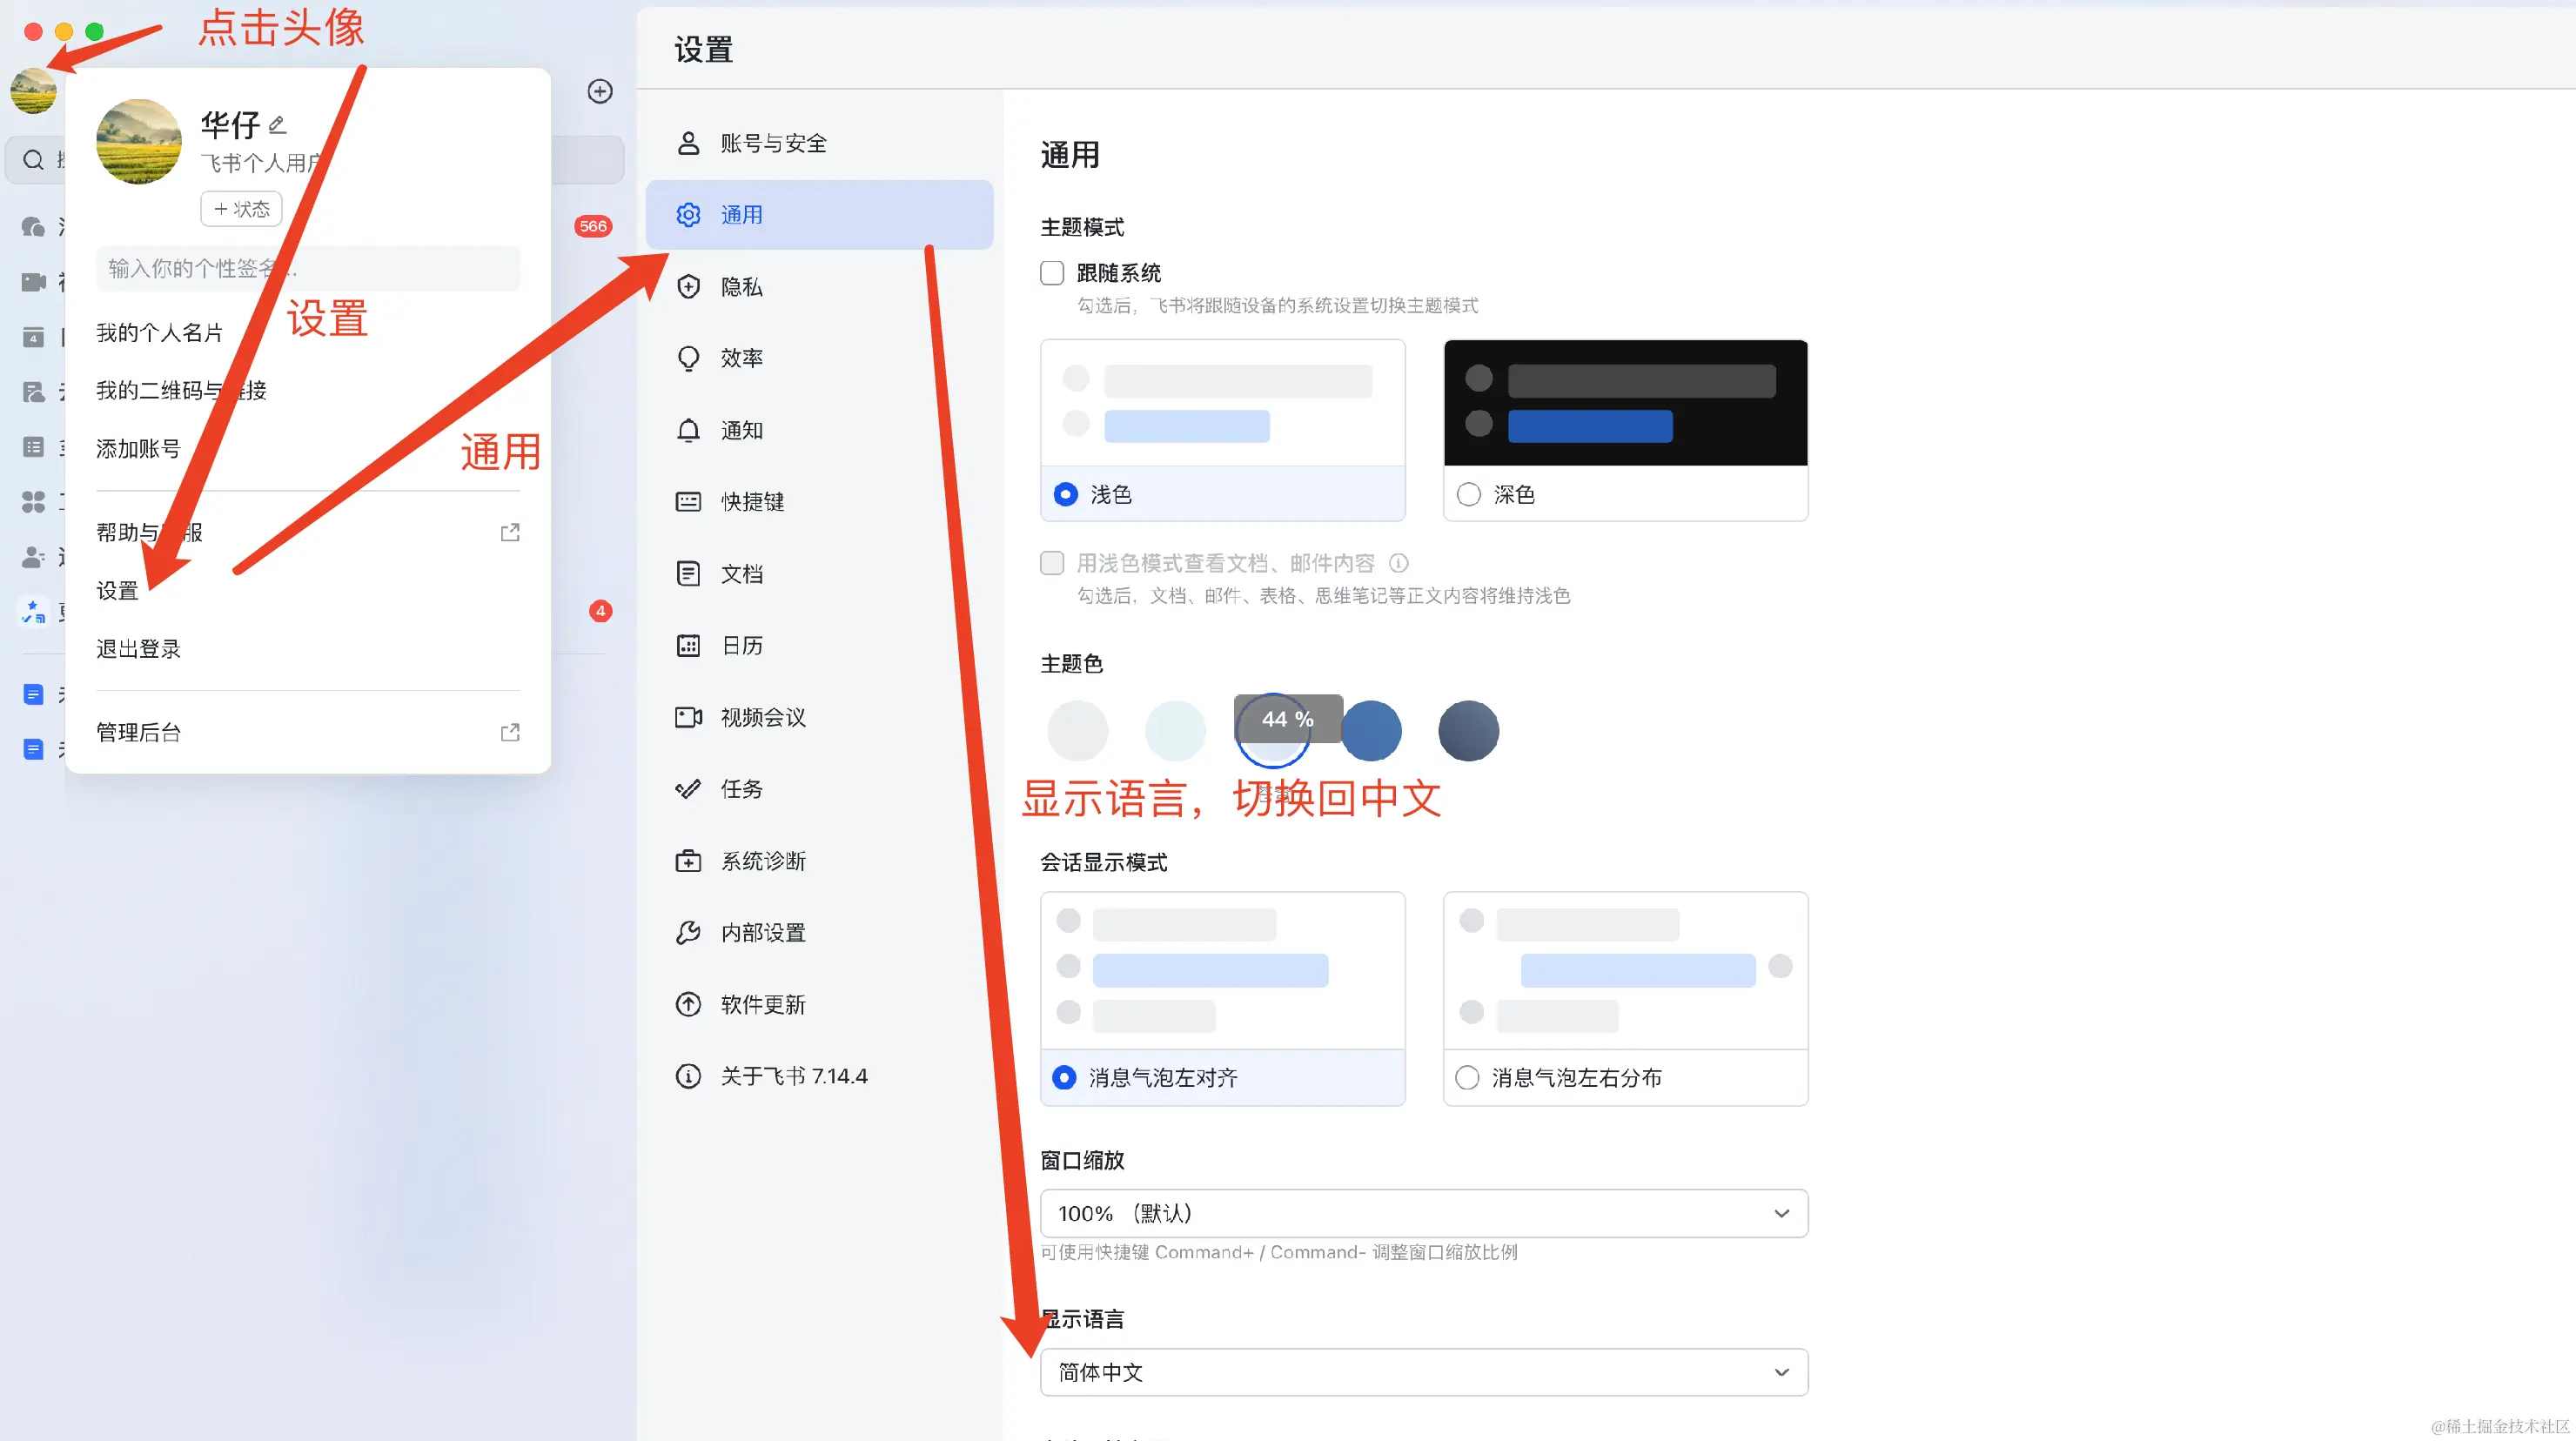The width and height of the screenshot is (2576, 1441).
Task: Select the 深色 theme radio button
Action: 1468,494
